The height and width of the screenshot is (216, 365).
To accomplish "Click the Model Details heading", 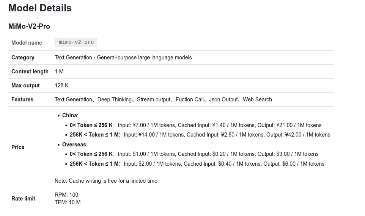I will [40, 8].
